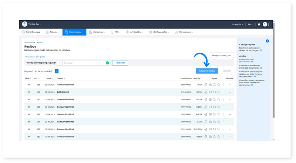Open the three-dot options for receipt 585

click(223, 114)
